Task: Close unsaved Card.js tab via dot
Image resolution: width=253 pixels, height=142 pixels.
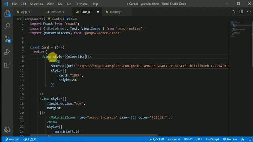Action: pos(98,12)
